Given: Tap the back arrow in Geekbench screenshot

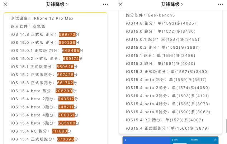Looking at the screenshot, I should click(126, 140).
